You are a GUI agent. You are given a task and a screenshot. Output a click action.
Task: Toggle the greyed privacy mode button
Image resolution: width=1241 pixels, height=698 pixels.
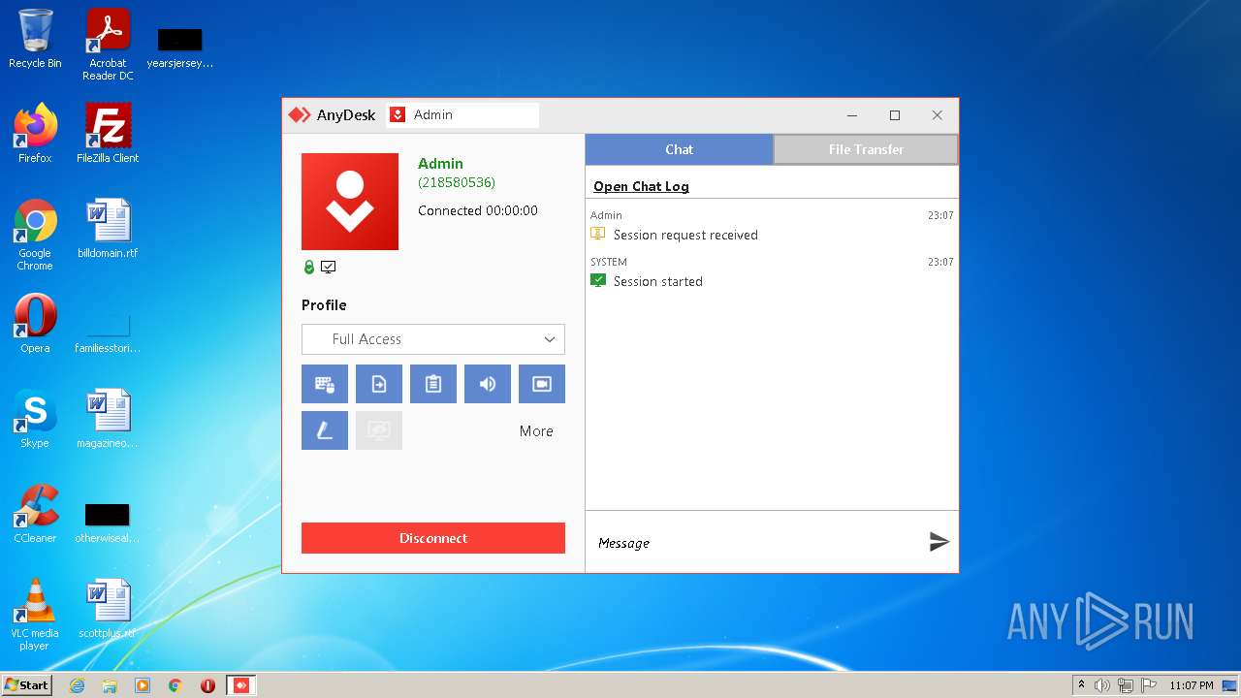click(x=379, y=430)
